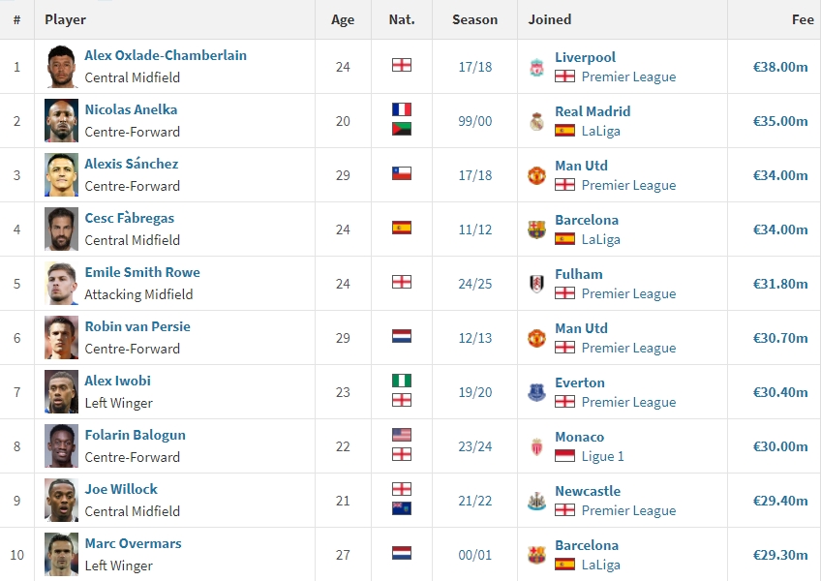Click the Chile flag next to Alexis Sánchez
Viewport: 821px width, 581px height.
[x=402, y=173]
